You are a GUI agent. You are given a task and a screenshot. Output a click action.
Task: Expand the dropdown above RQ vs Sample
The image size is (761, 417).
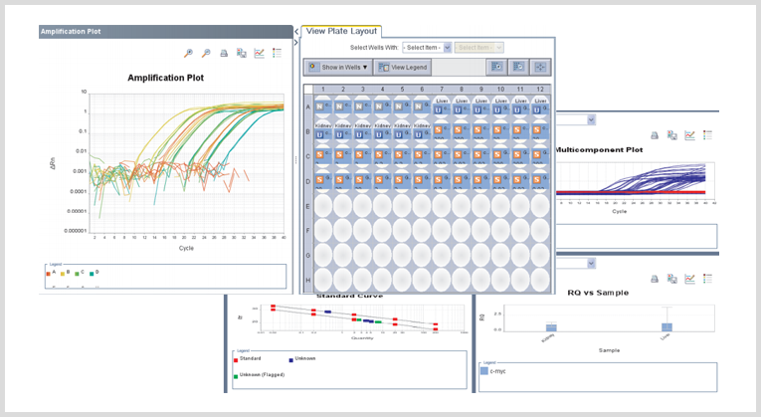point(591,264)
